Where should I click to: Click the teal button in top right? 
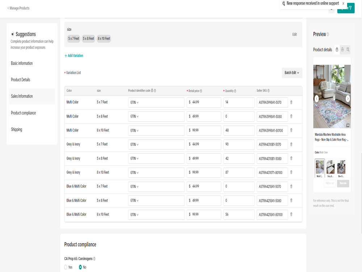346,8
